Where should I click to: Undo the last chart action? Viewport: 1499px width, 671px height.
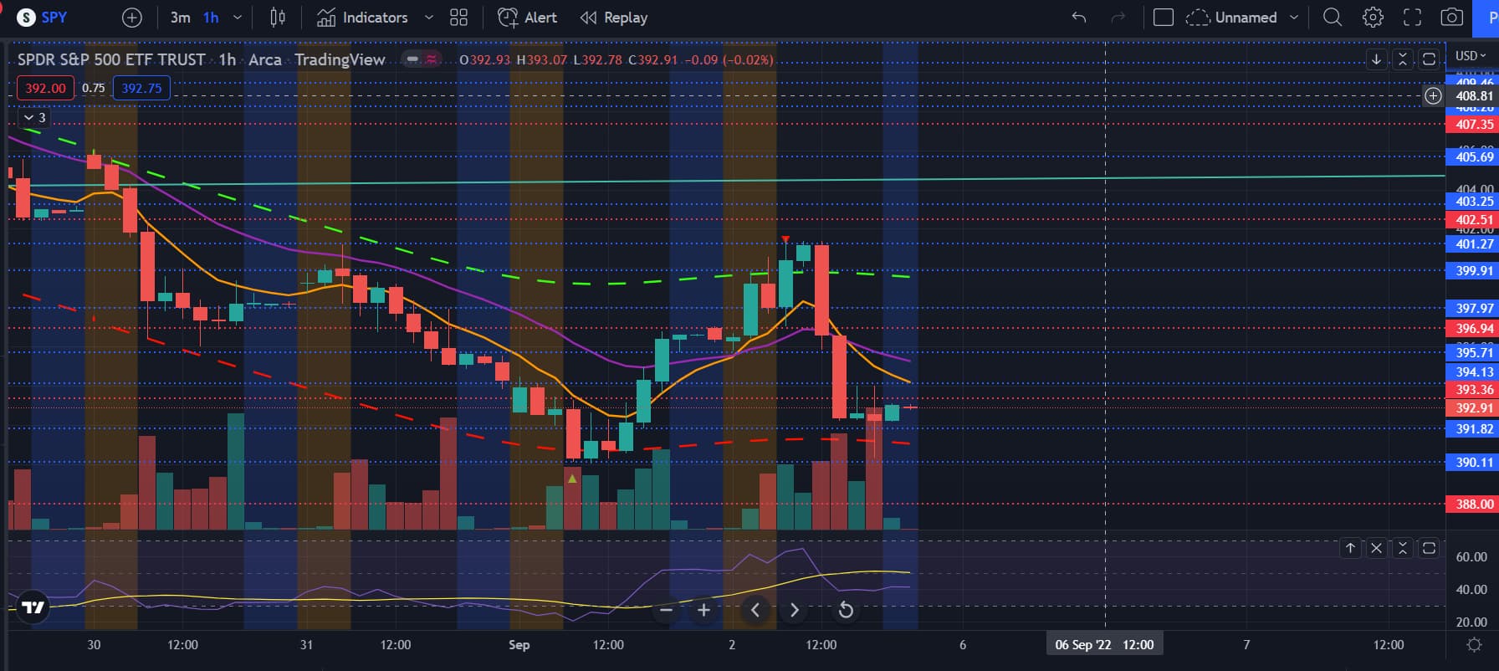point(1079,17)
